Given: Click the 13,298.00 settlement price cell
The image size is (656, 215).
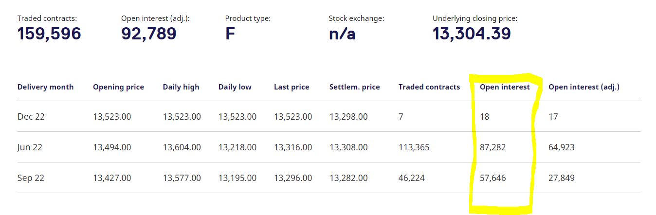Looking at the screenshot, I should (348, 117).
